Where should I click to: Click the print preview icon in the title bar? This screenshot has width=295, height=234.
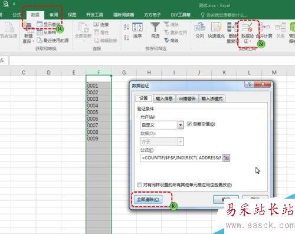(x=6, y=4)
